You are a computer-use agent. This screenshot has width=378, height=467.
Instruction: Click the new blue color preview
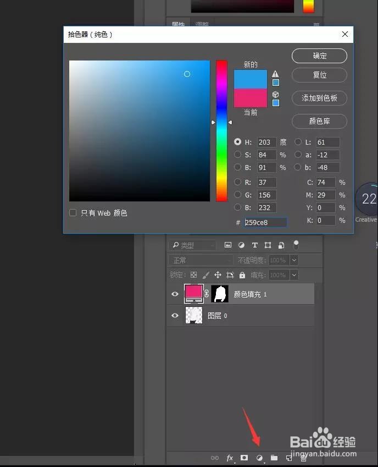(251, 79)
